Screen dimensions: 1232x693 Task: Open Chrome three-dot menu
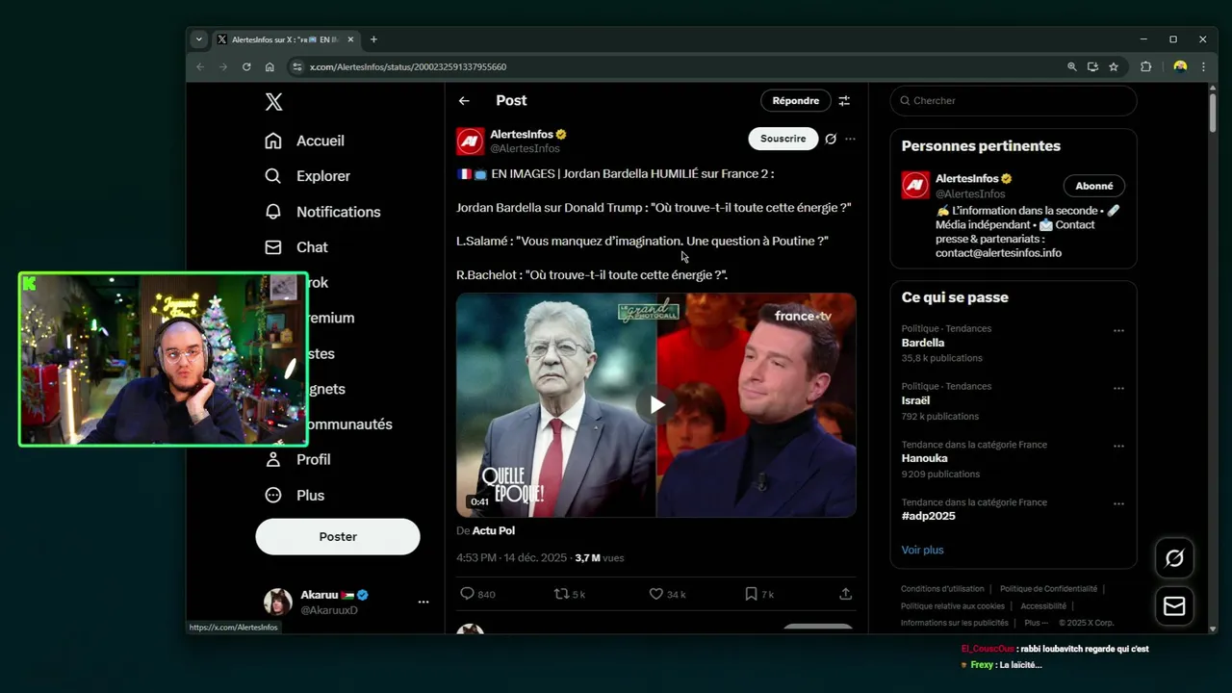[x=1203, y=66]
